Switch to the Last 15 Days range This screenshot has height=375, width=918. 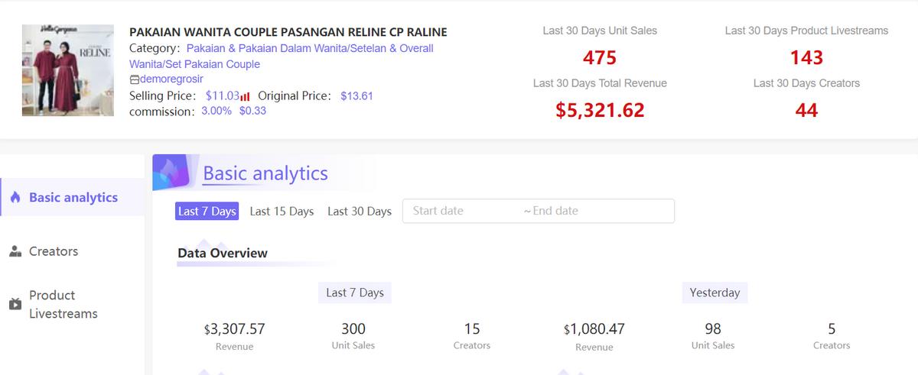pos(282,212)
